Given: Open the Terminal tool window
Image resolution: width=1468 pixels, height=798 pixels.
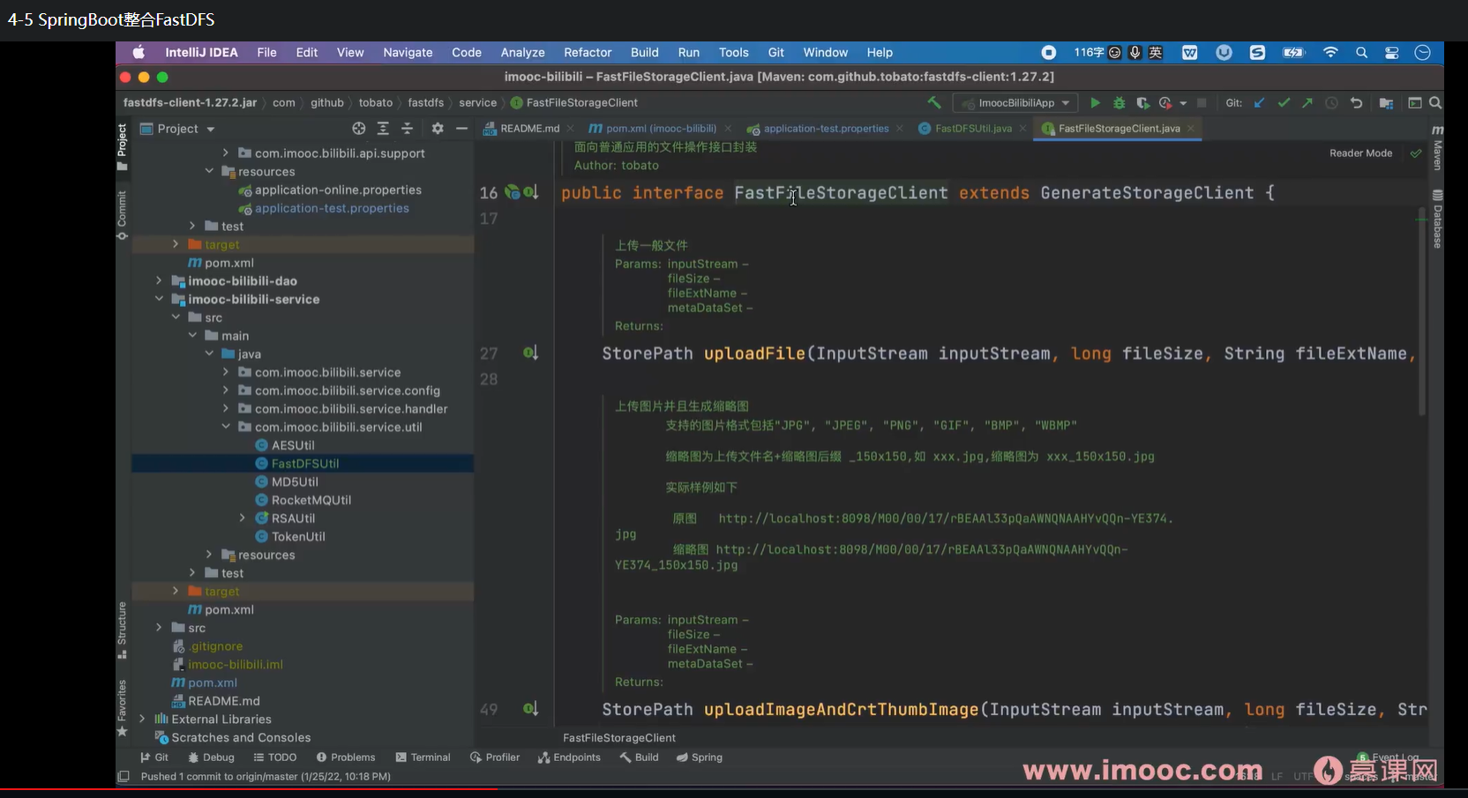Looking at the screenshot, I should (423, 757).
